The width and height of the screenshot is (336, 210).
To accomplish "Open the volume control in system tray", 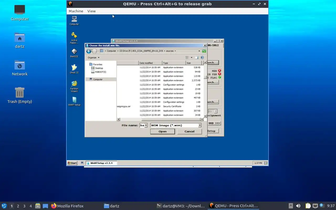I will coord(298,206).
